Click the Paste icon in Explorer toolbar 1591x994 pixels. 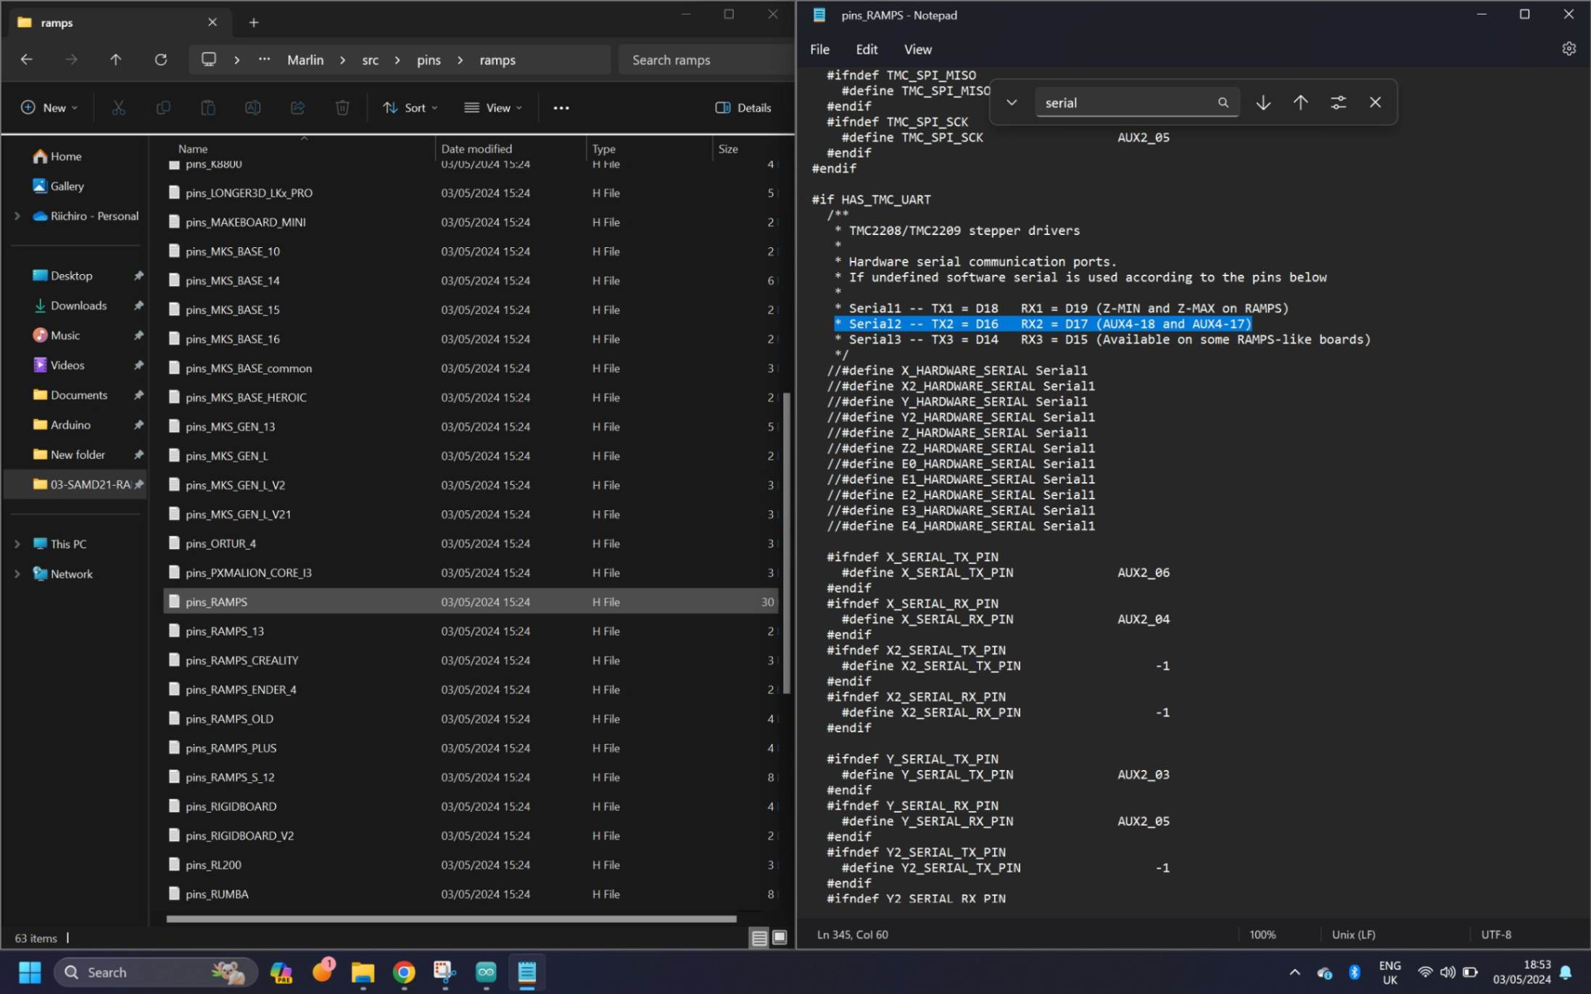(208, 107)
